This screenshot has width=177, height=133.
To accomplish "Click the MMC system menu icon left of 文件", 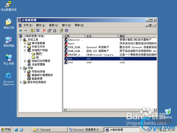I will pos(20,25).
